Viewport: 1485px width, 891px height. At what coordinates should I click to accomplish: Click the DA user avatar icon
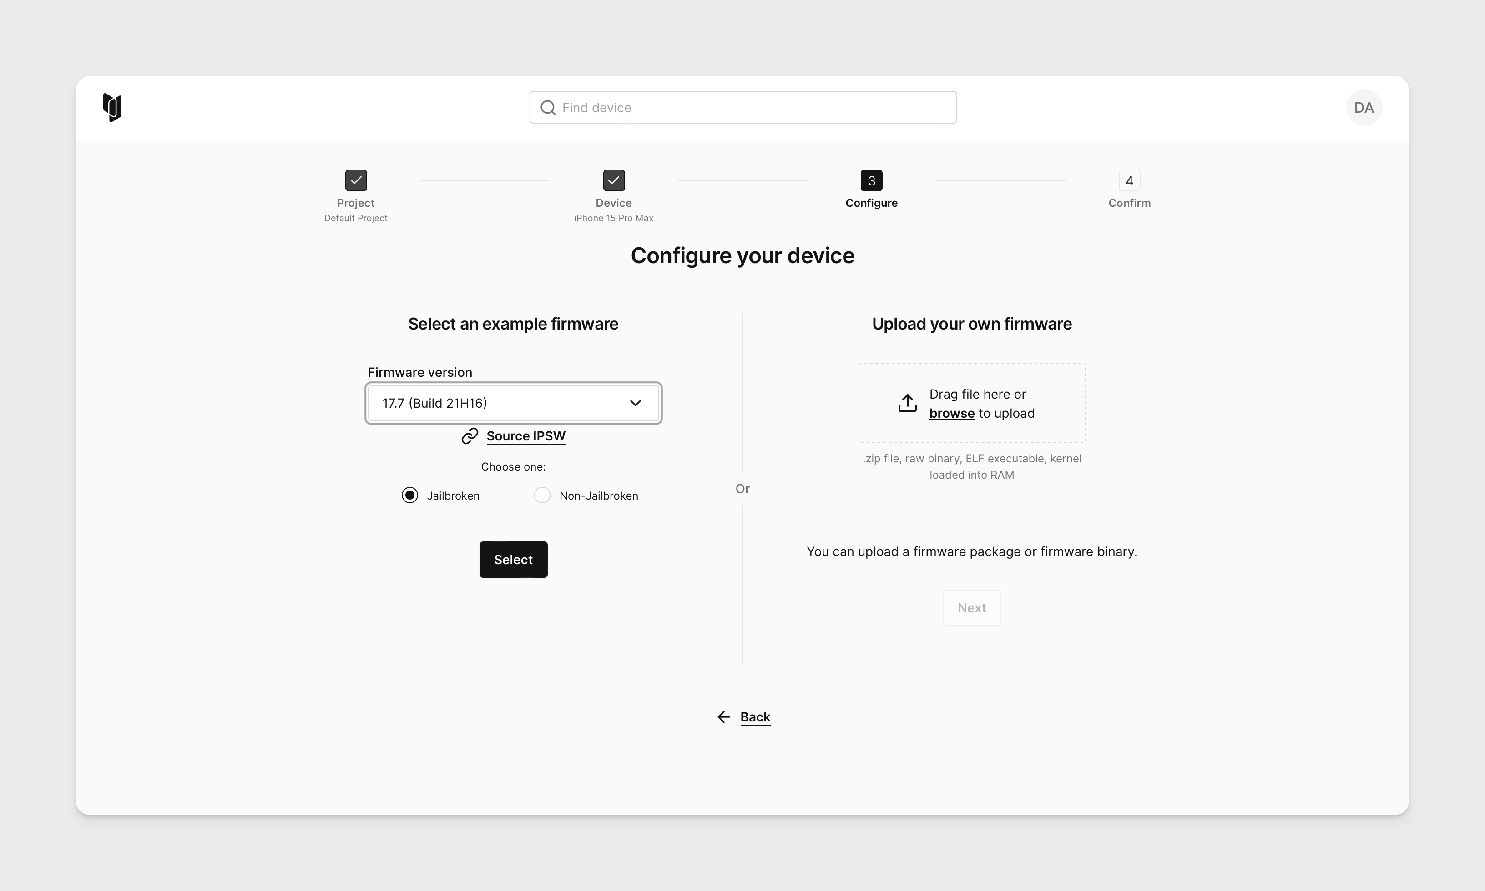pyautogui.click(x=1364, y=107)
